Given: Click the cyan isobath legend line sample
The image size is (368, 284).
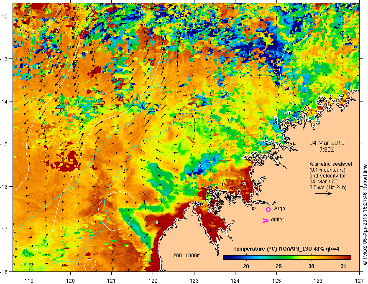Looking at the screenshot, I should pos(181,260).
